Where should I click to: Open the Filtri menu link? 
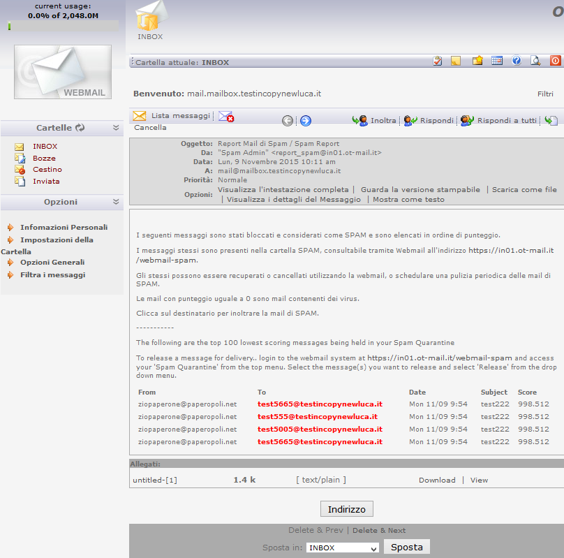pyautogui.click(x=545, y=94)
